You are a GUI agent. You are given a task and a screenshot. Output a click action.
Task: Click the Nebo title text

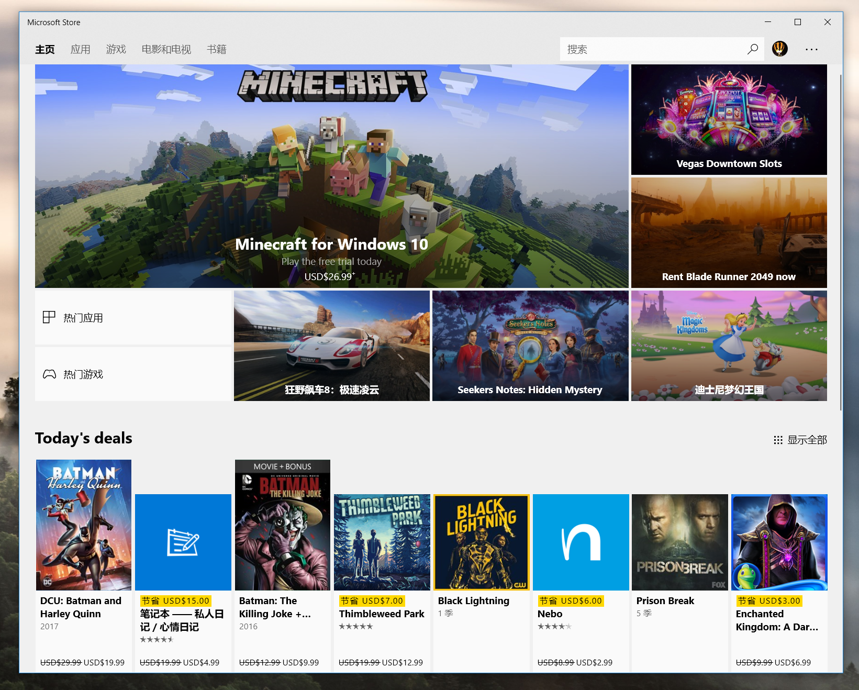click(x=550, y=614)
